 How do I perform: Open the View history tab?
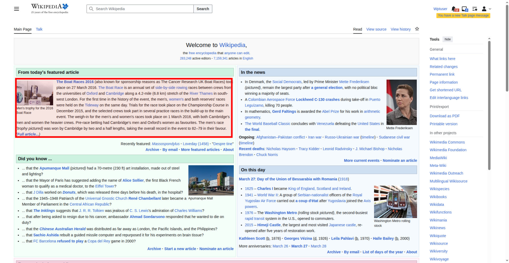pos(401,29)
